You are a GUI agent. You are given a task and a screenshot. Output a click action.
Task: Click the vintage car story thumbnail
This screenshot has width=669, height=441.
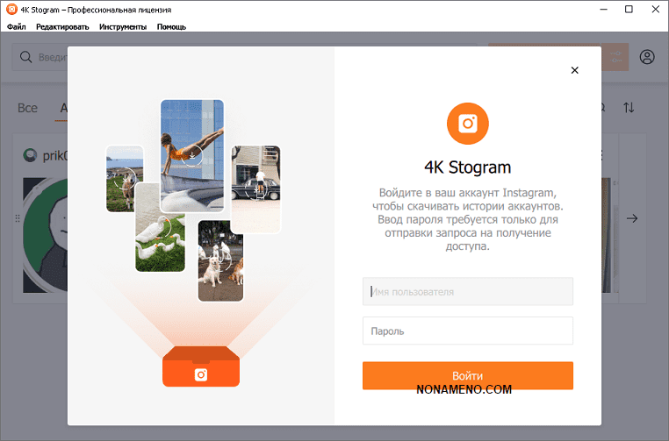pos(255,188)
